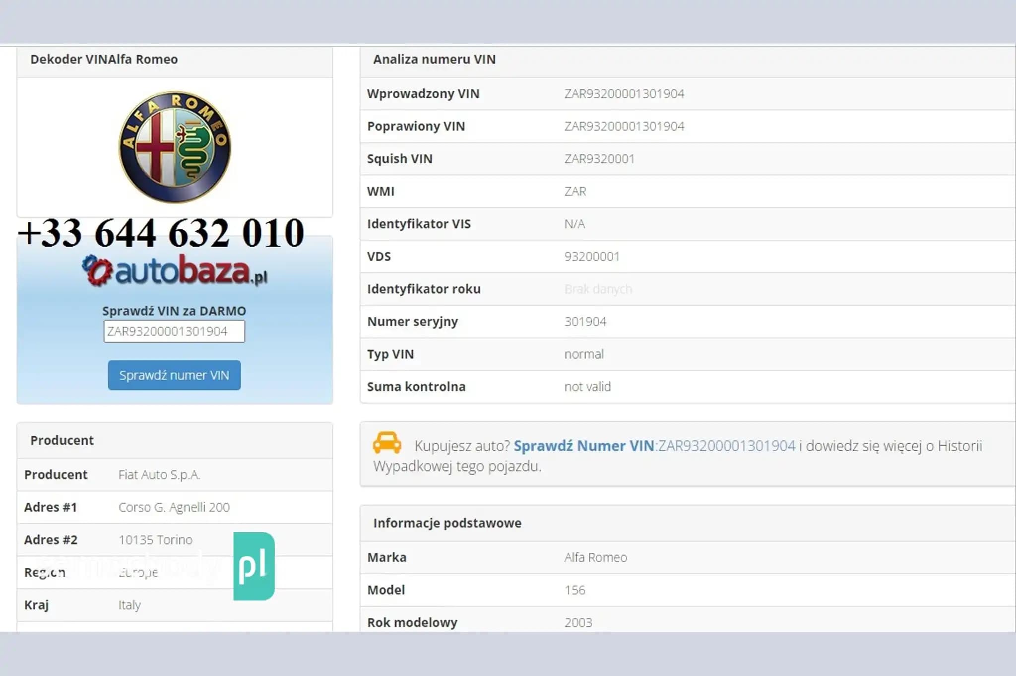Click the Kraj row label
The image size is (1016, 676).
pyautogui.click(x=36, y=605)
